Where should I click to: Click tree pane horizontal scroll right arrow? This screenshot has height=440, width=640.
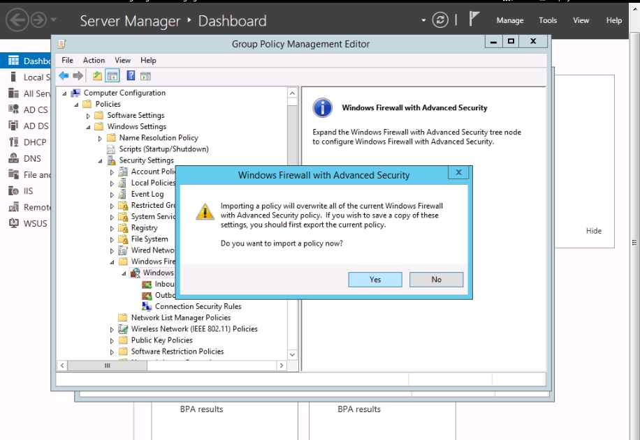coord(282,365)
